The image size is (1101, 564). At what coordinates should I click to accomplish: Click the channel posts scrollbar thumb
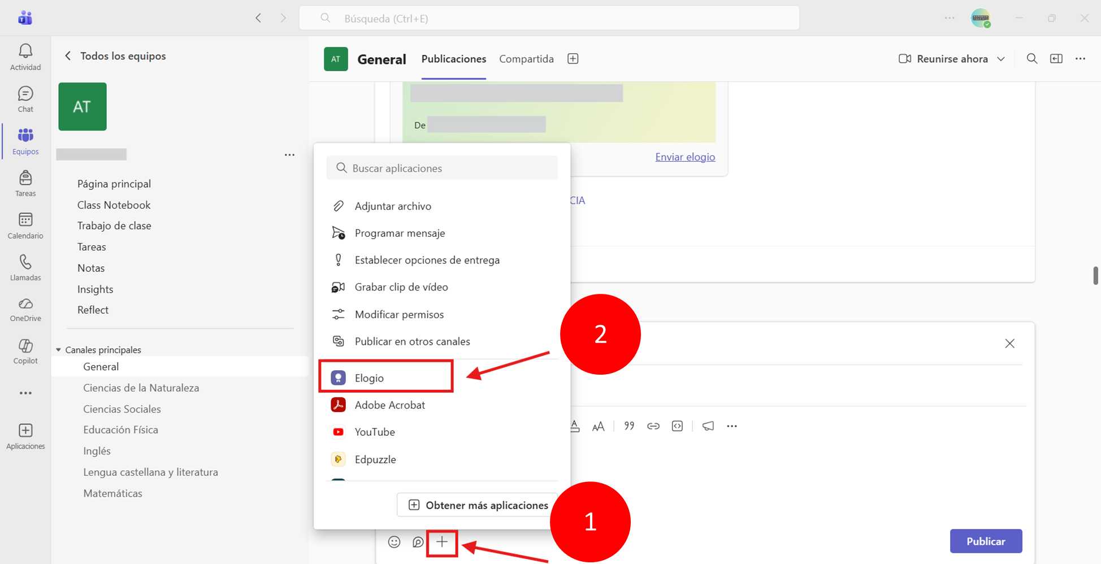(x=1095, y=275)
